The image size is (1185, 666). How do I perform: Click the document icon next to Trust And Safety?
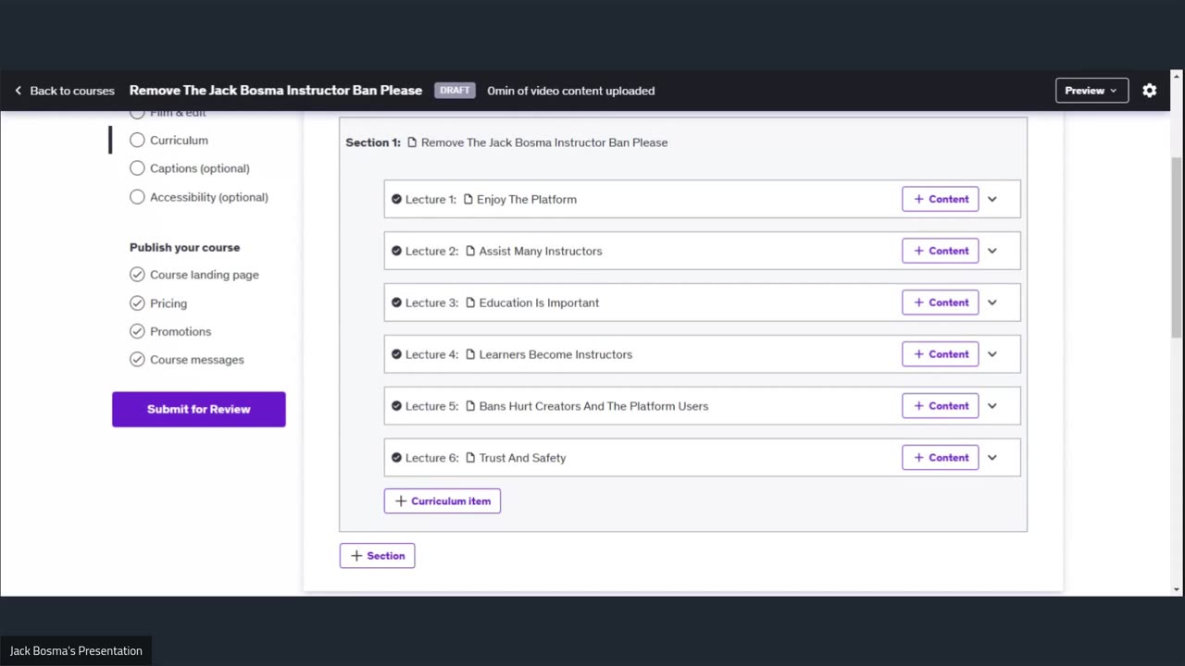[470, 458]
